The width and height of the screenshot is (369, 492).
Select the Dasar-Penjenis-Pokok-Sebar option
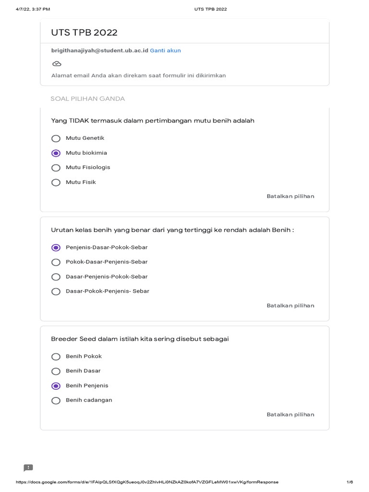coord(56,277)
